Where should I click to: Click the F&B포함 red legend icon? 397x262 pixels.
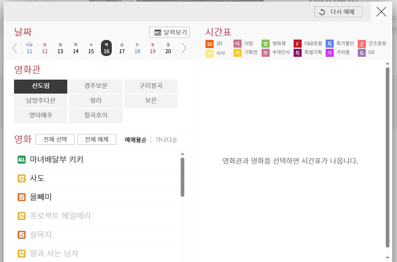[297, 44]
